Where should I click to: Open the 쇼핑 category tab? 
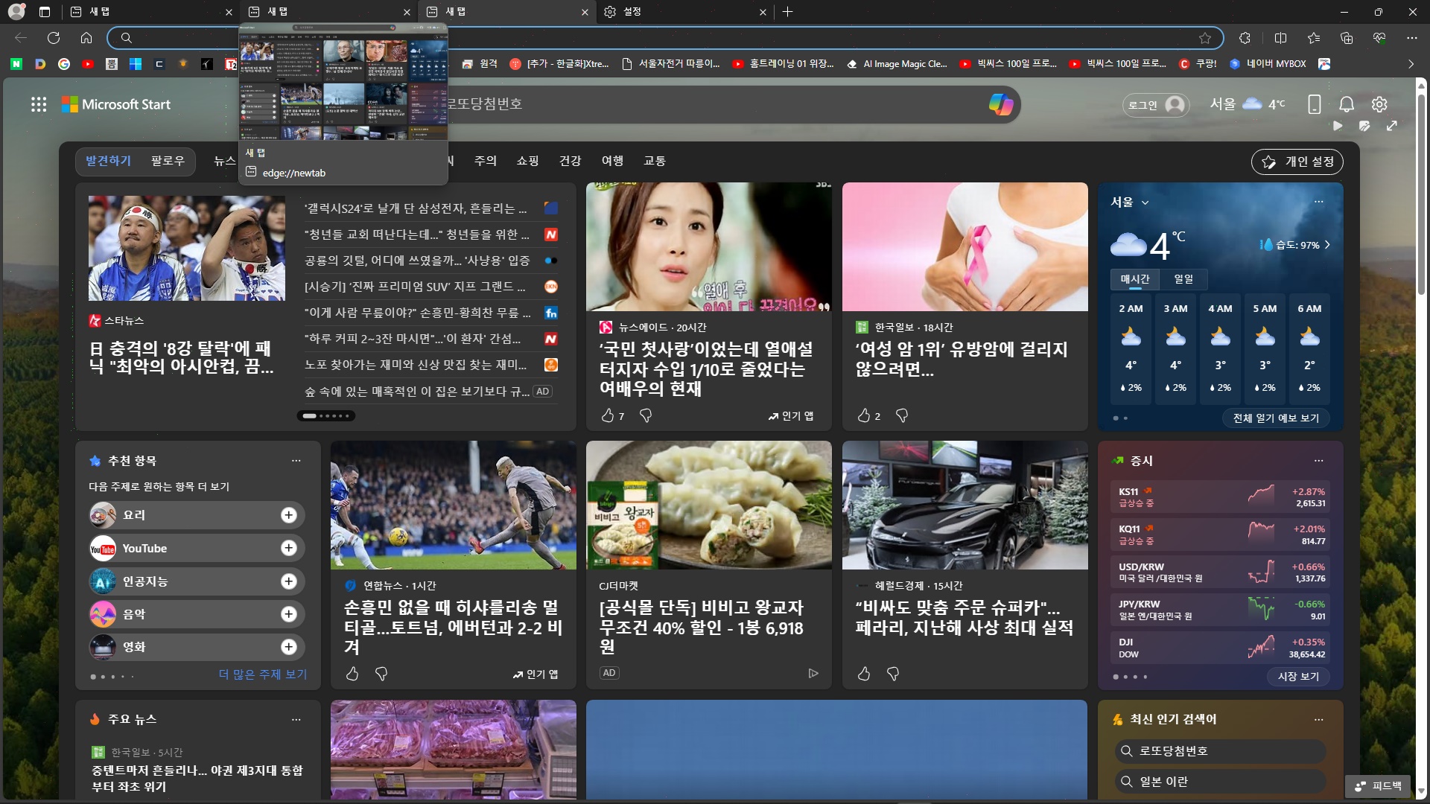coord(528,161)
